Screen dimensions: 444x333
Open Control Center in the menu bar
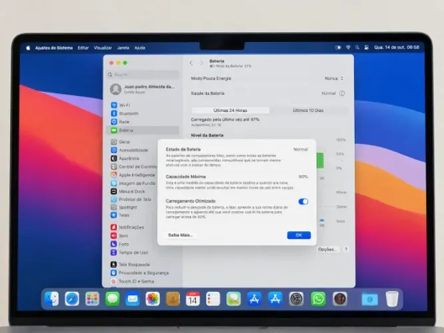[366, 47]
